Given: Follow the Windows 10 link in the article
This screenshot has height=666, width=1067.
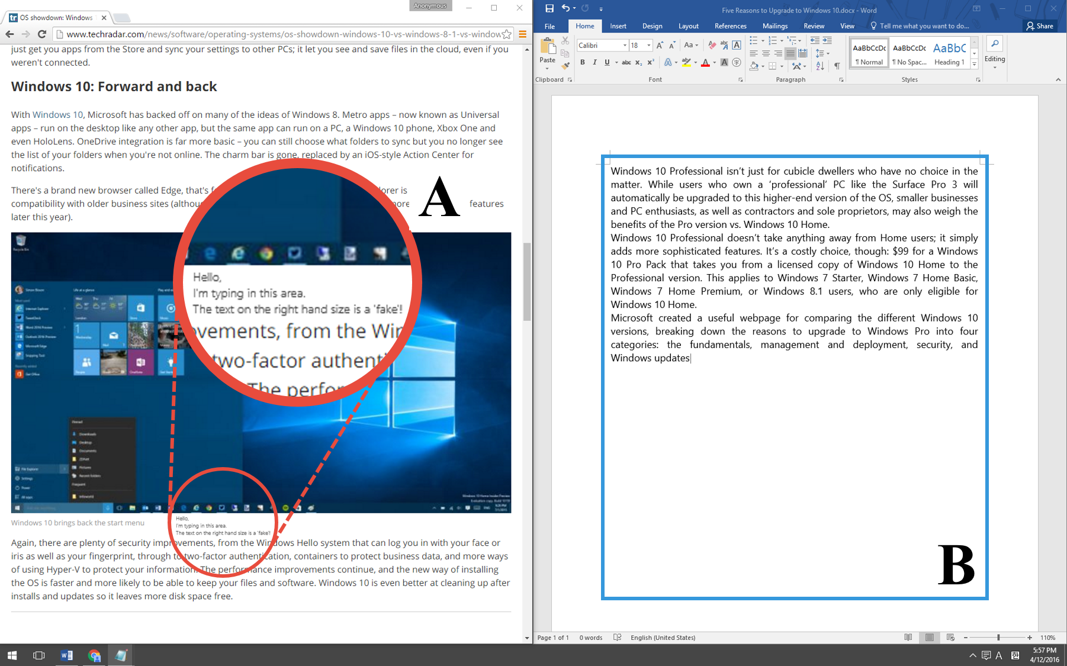Looking at the screenshot, I should tap(57, 115).
